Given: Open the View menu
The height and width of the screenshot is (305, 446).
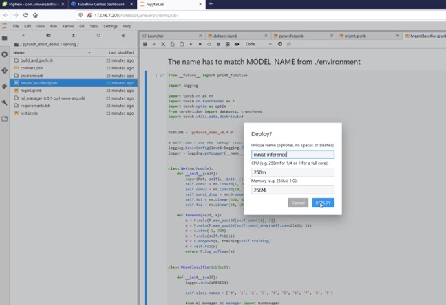Looking at the screenshot, I should pos(41,26).
